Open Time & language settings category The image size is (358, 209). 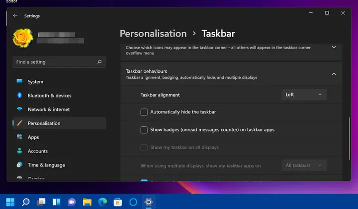coord(59,164)
